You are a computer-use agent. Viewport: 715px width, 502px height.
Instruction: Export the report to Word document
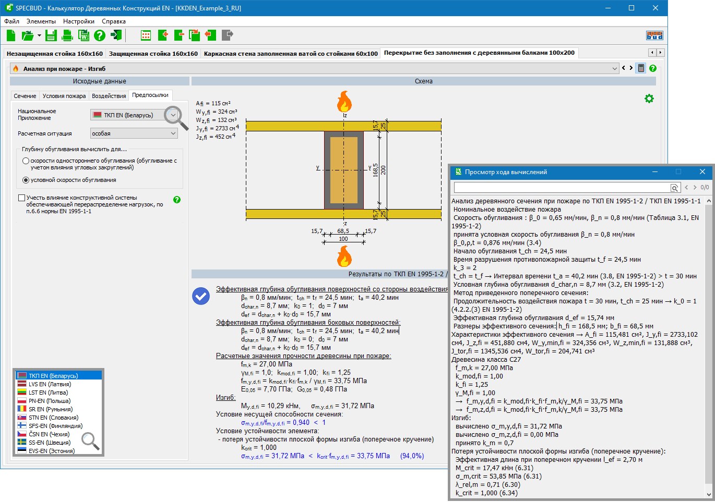click(x=84, y=35)
